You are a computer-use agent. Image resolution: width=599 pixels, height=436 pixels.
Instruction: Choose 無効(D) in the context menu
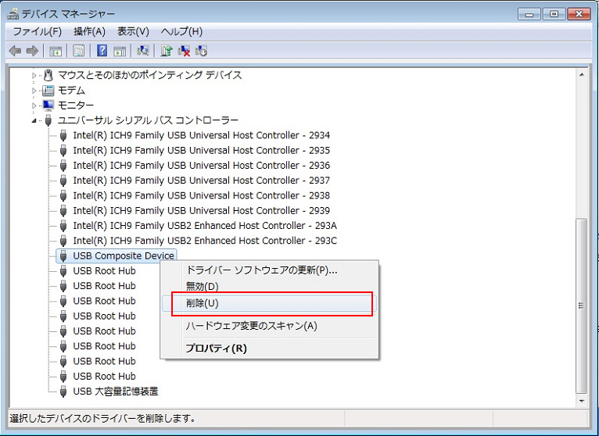269,286
